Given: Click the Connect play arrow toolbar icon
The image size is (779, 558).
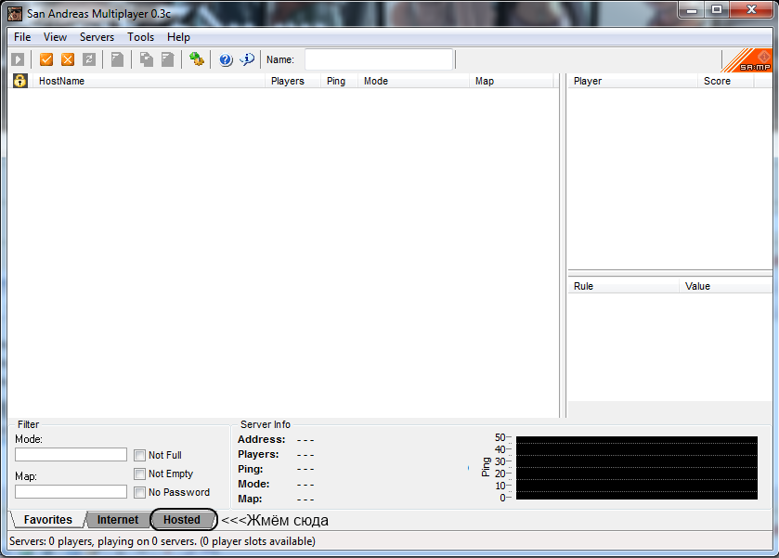Looking at the screenshot, I should click(18, 59).
